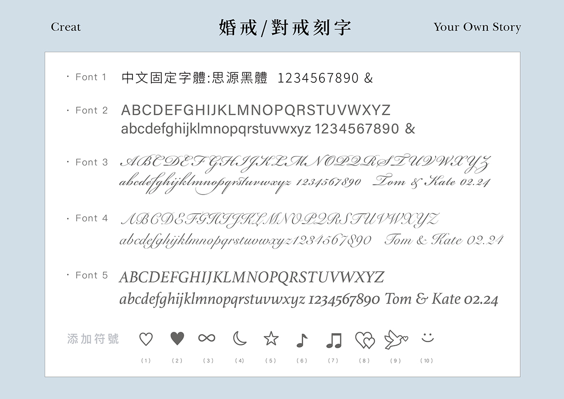Click Font 5 'Tom & Kate 02.24' sample

click(x=441, y=299)
